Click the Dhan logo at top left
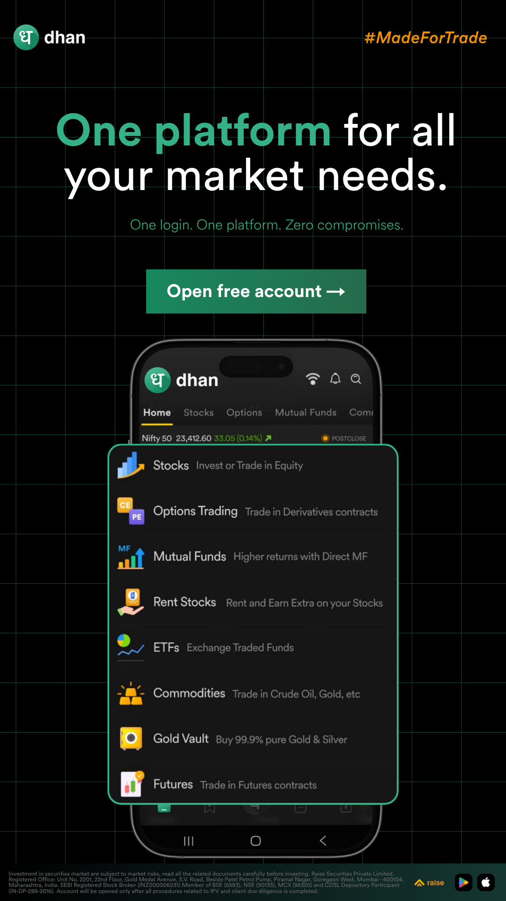Image resolution: width=506 pixels, height=901 pixels. (x=49, y=38)
